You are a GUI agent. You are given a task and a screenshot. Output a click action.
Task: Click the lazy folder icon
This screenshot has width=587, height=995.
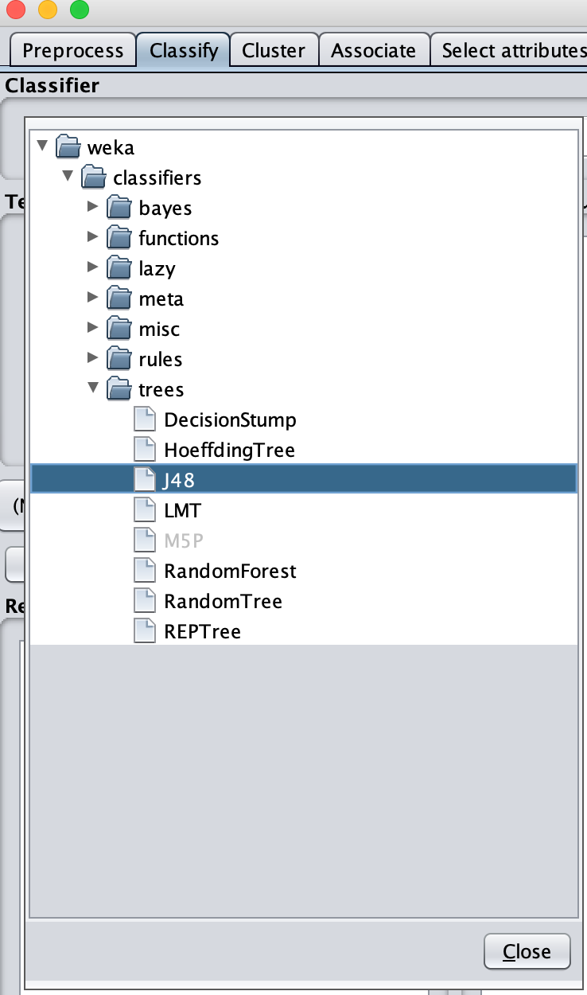tap(119, 269)
